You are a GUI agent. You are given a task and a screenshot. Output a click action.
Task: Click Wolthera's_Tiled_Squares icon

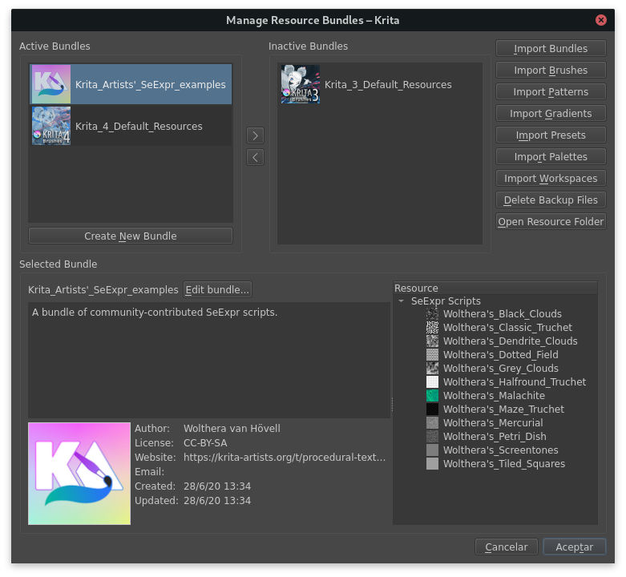[x=433, y=464]
